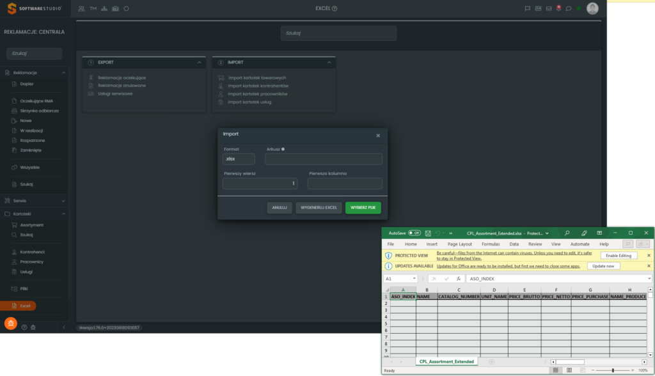Click the insert function fx icon
Image resolution: width=655 pixels, height=376 pixels.
tap(459, 279)
